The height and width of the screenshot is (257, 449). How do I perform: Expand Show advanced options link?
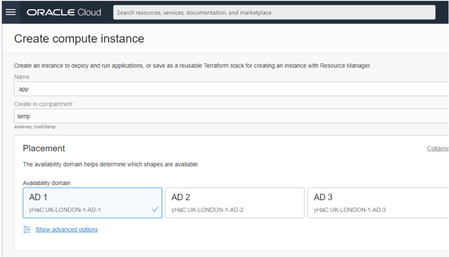point(66,230)
